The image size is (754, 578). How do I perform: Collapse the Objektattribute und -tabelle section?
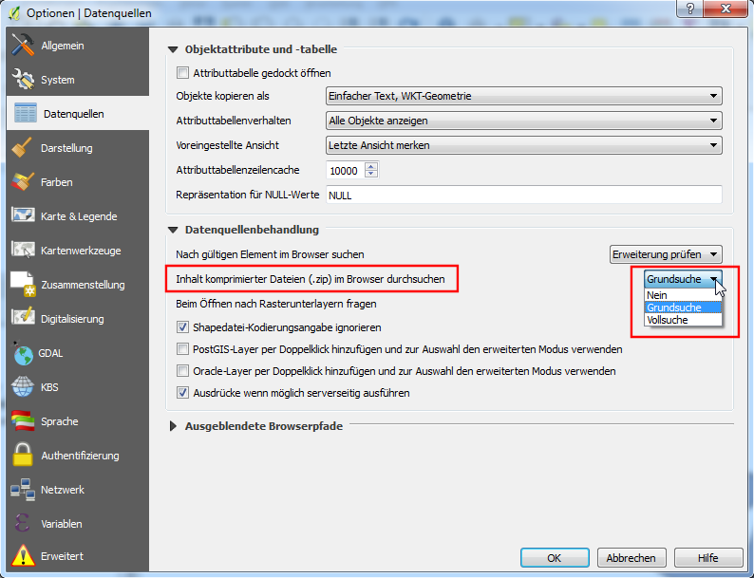(x=173, y=49)
